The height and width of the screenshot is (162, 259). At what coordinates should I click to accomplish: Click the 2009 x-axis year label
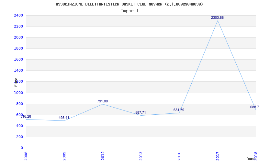click(x=64, y=156)
